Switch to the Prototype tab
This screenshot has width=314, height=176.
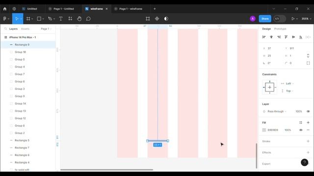point(280,29)
